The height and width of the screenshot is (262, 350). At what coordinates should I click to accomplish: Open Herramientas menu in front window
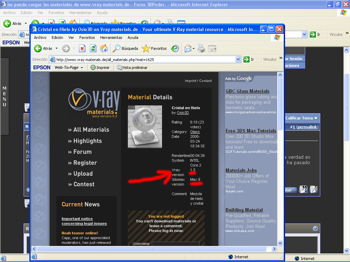[111, 38]
